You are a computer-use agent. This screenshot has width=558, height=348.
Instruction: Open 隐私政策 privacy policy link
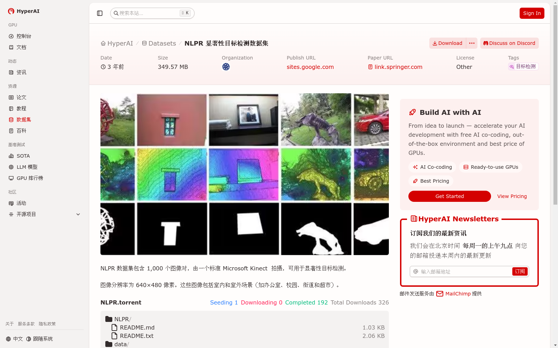click(47, 324)
